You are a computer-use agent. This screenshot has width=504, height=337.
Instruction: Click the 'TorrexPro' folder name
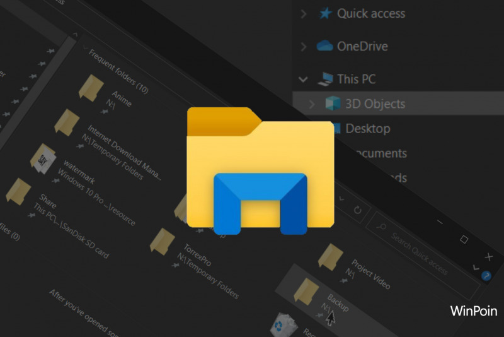coord(197,254)
